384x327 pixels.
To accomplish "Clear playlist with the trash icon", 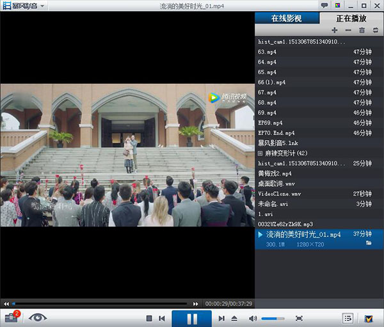I will coord(362,30).
